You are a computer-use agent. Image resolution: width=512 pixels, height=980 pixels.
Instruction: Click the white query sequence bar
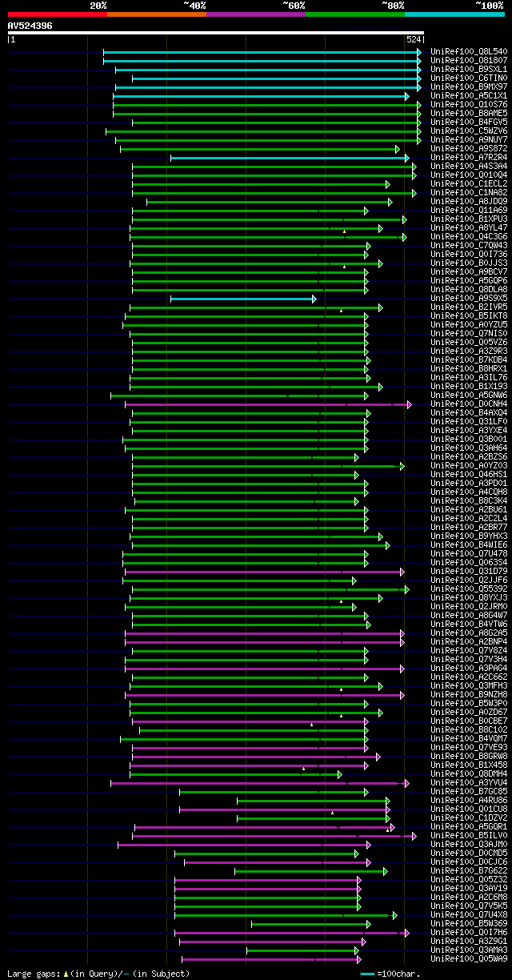point(215,33)
